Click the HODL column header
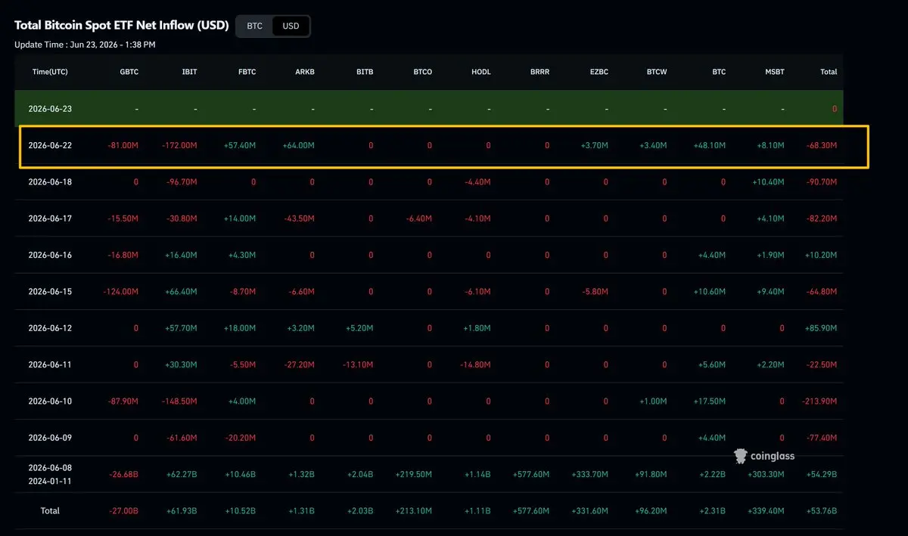908x536 pixels. 481,72
